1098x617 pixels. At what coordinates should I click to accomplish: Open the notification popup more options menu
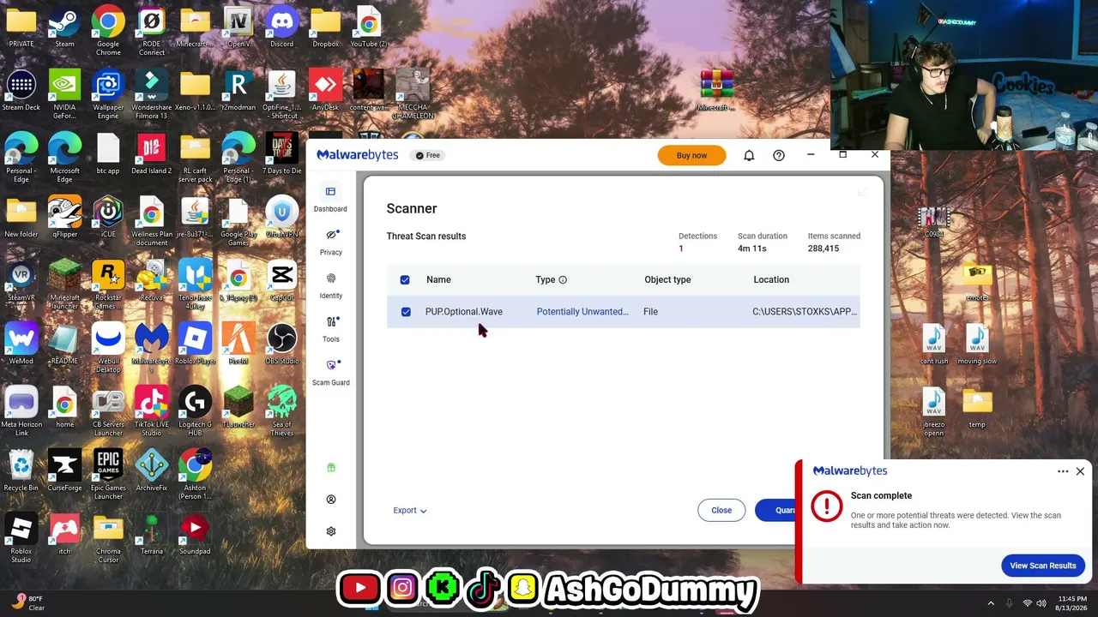coord(1063,470)
